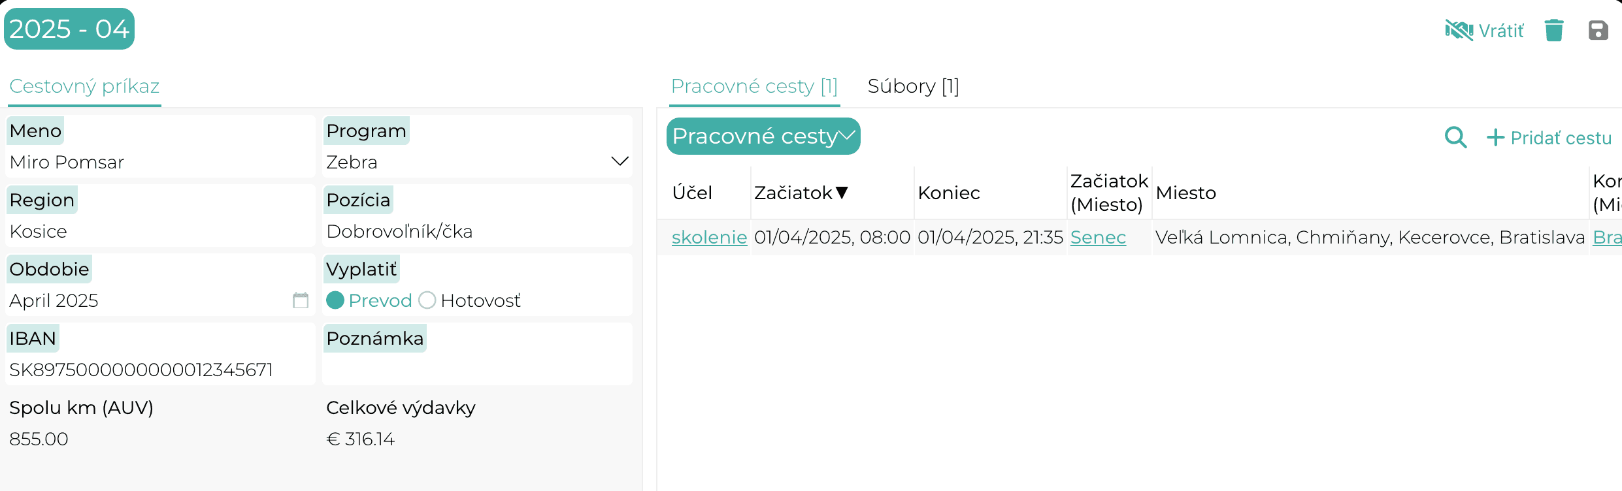This screenshot has height=491, width=1622.
Task: Expand the Program Zebra dropdown
Action: [620, 161]
